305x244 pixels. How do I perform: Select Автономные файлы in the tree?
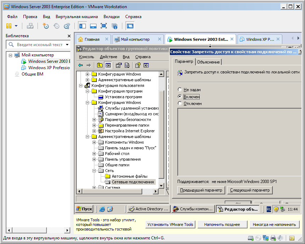[x=129, y=176]
